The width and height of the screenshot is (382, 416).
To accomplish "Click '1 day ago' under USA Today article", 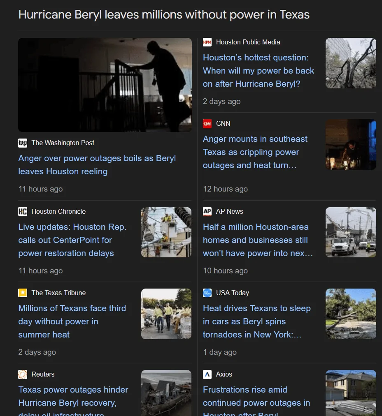I will [x=220, y=352].
